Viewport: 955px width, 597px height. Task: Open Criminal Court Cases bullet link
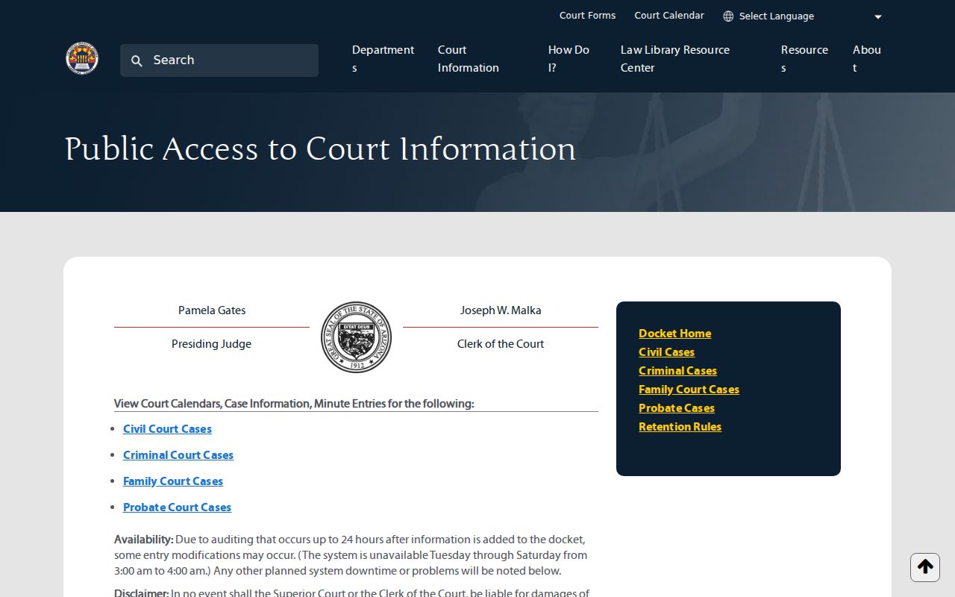(x=178, y=455)
